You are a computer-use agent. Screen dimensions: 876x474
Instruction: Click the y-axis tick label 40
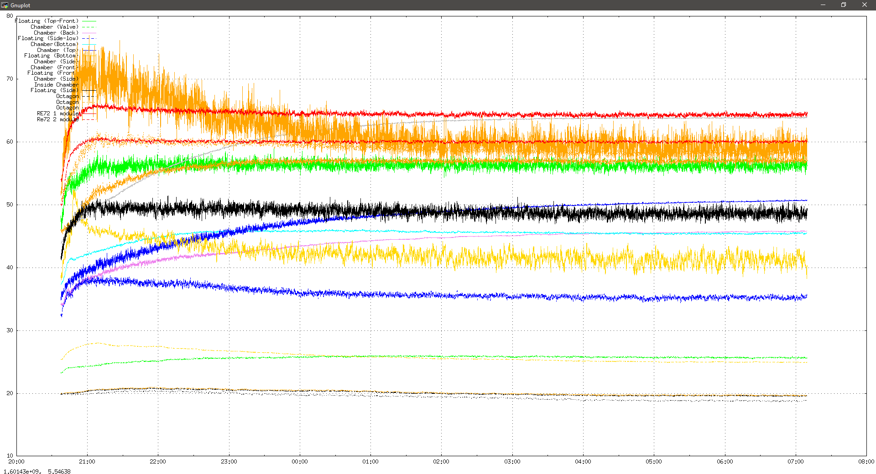point(10,268)
